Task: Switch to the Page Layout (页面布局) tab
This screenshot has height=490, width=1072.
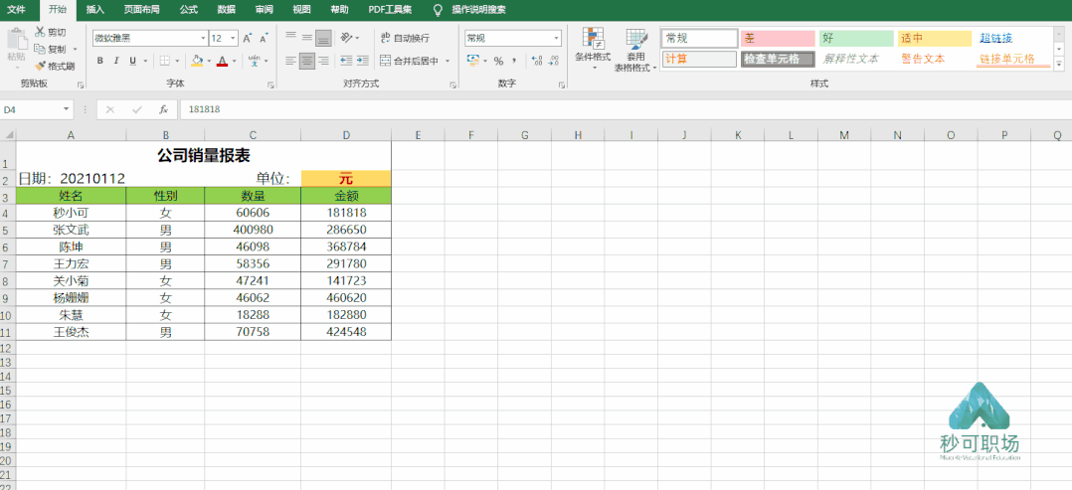Action: pos(141,10)
